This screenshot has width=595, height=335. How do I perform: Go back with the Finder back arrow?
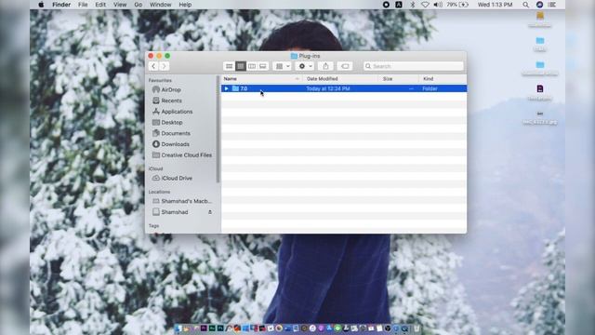click(x=153, y=66)
